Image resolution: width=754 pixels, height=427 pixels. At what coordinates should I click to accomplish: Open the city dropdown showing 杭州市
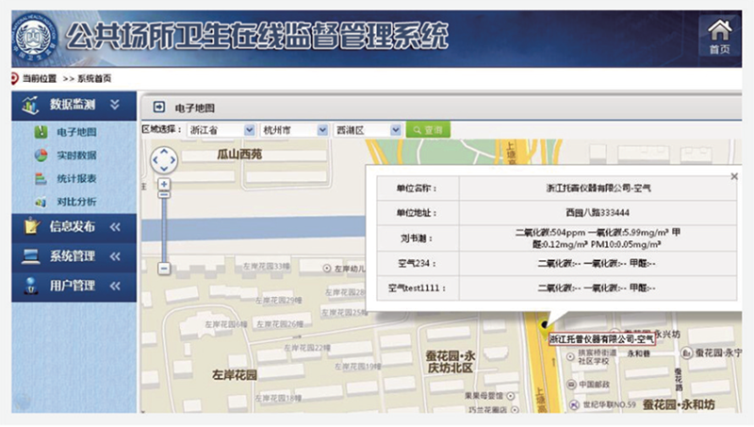click(x=323, y=130)
